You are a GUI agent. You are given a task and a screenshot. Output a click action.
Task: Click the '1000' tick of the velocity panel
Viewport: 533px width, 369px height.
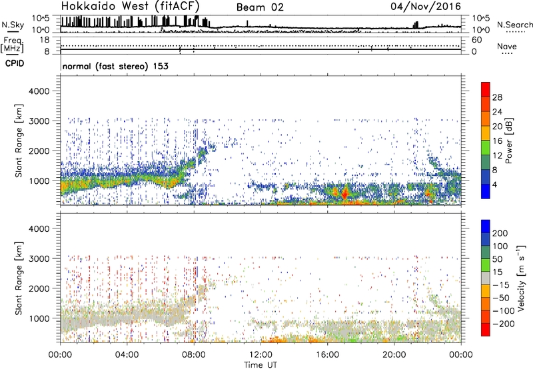coord(39,318)
